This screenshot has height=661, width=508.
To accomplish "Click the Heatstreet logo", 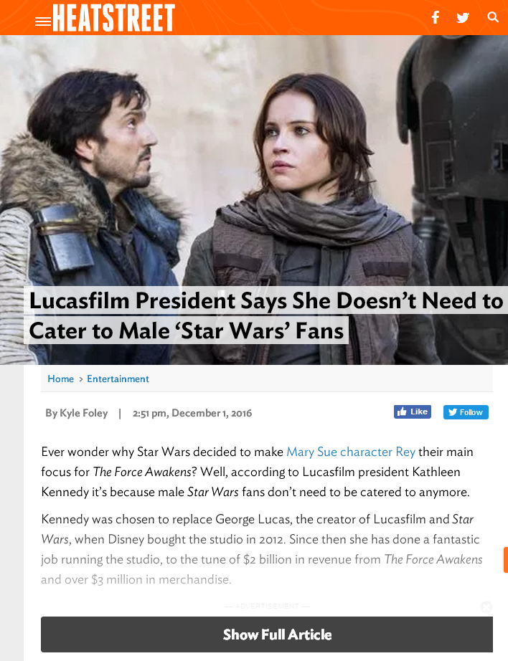I will tap(113, 18).
